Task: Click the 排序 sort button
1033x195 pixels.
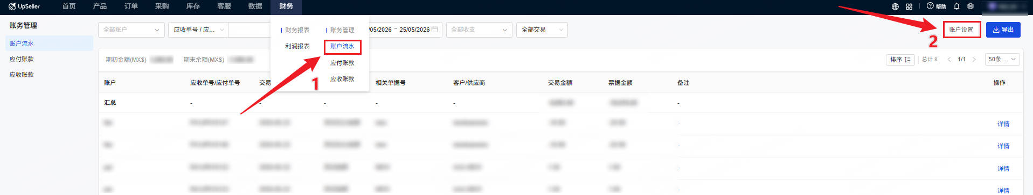Action: tap(900, 60)
